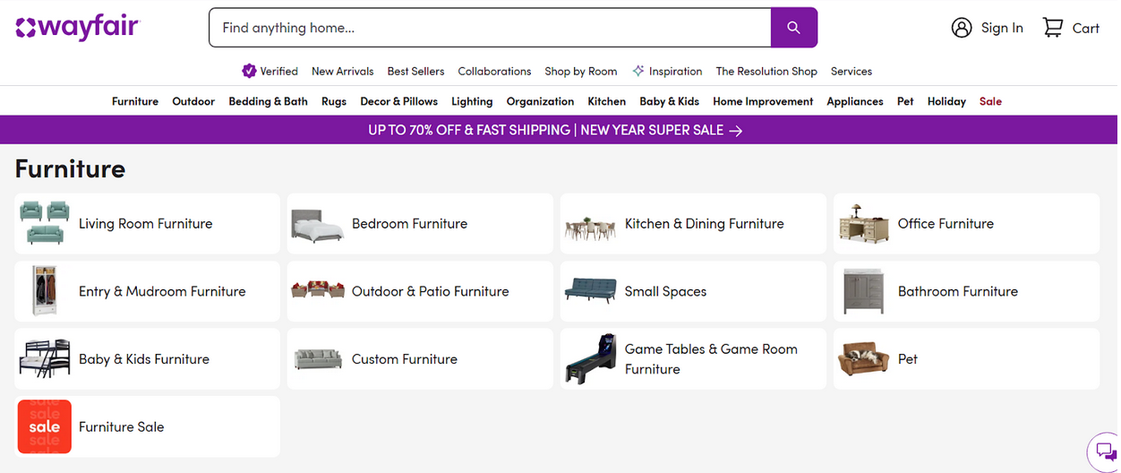Open Entry & Mudroom Furniture category text
This screenshot has height=473, width=1121.
click(162, 291)
